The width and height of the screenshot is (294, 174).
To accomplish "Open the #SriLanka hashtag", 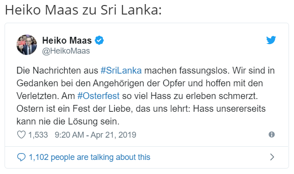I will (121, 70).
